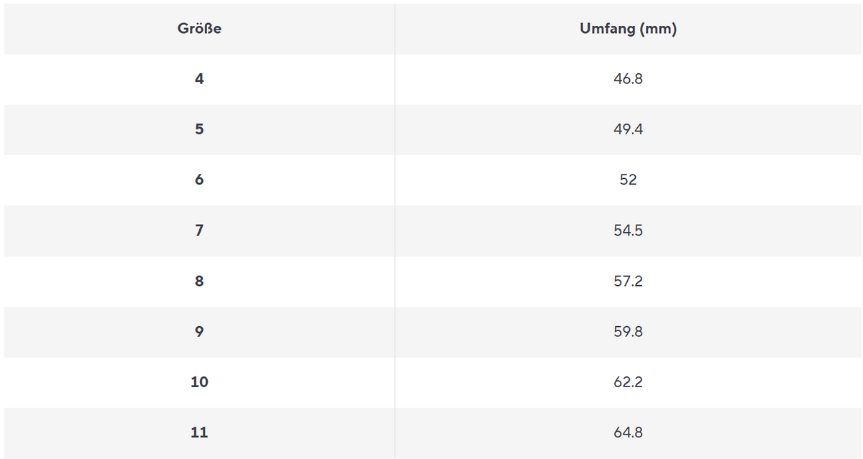
Task: Select size 9 in the table
Action: [199, 331]
